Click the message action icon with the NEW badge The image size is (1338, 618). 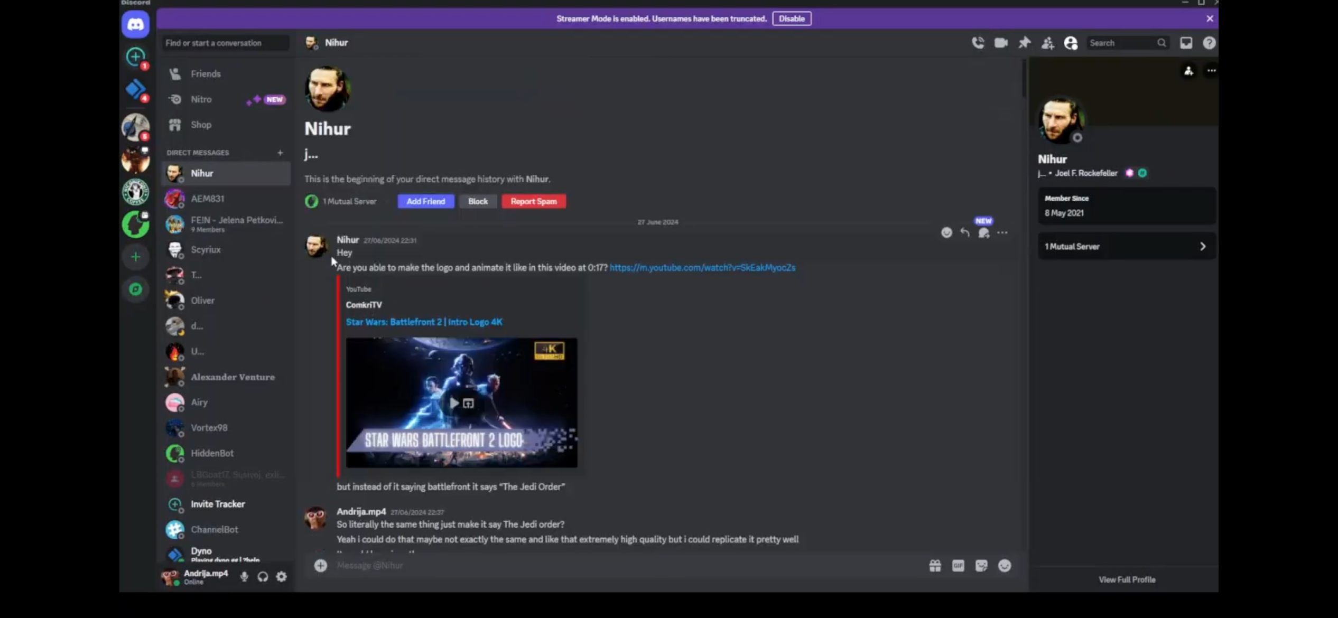click(983, 233)
